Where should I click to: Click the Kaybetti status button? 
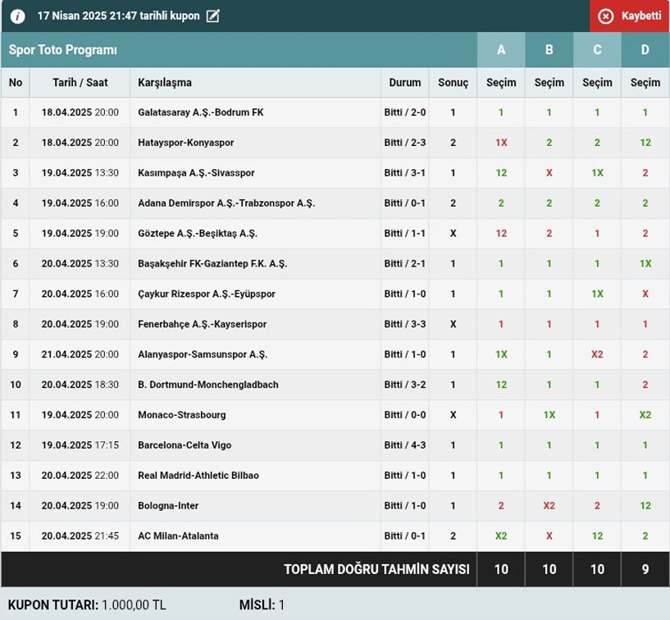click(630, 16)
